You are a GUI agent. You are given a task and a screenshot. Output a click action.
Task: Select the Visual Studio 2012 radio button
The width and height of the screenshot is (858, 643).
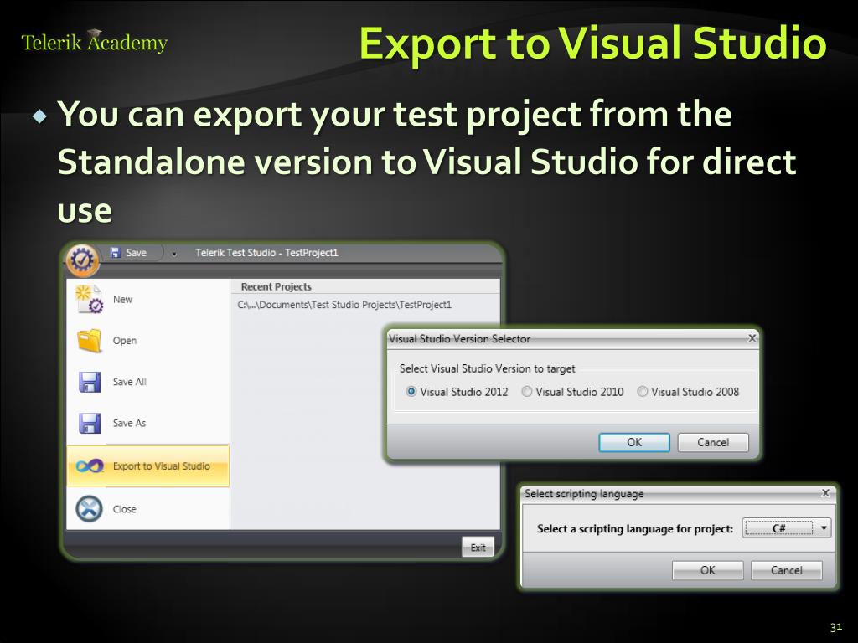coord(411,392)
